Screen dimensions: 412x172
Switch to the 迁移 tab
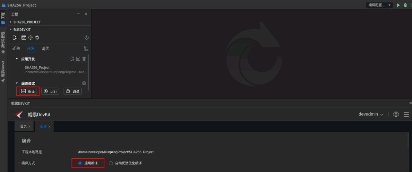pos(16,49)
